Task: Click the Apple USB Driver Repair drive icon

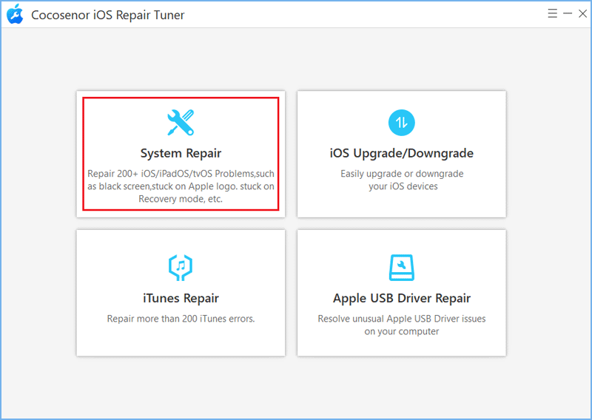Action: [x=401, y=267]
